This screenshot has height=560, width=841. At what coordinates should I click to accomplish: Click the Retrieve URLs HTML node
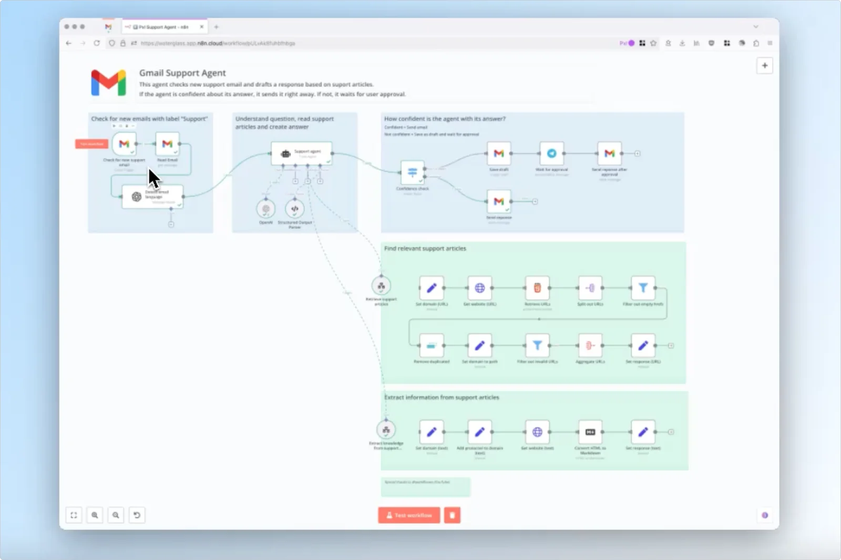[537, 288]
